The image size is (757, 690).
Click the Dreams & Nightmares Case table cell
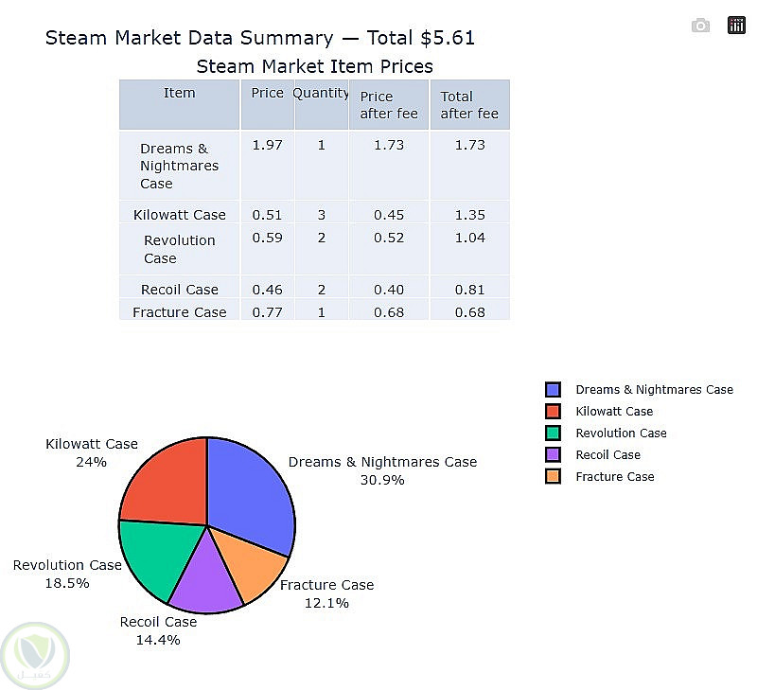(x=179, y=166)
